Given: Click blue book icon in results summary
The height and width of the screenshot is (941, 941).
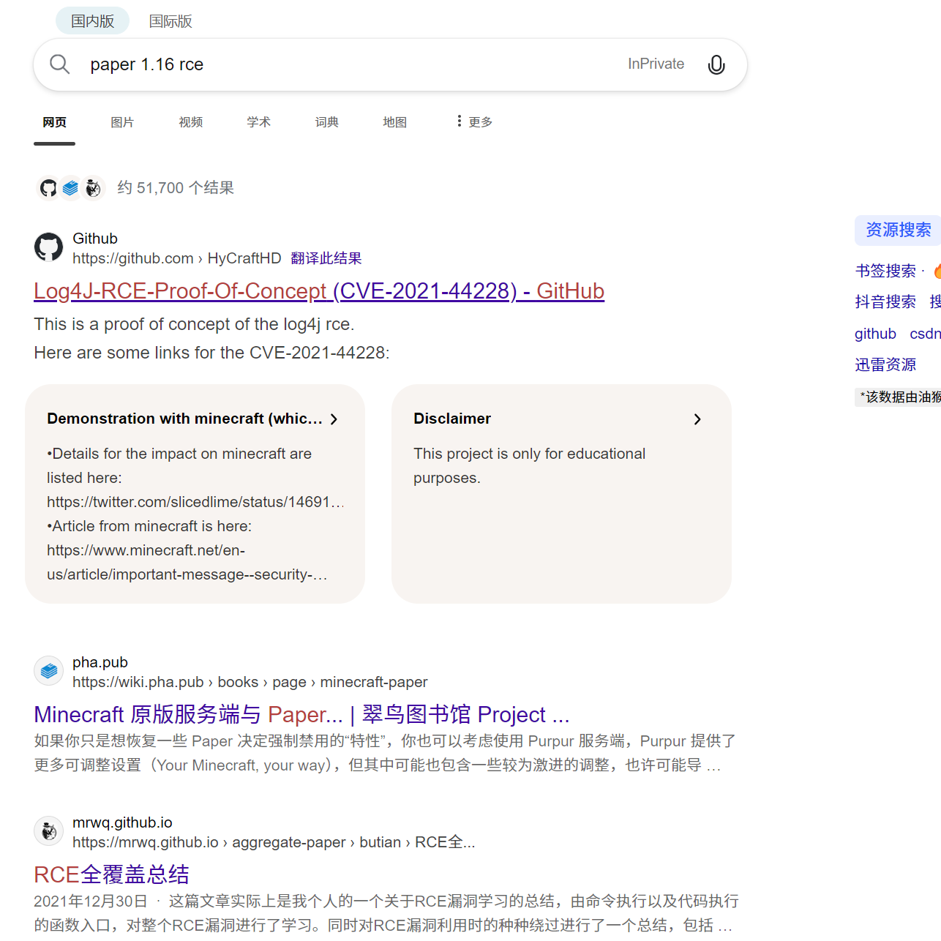Looking at the screenshot, I should pyautogui.click(x=70, y=188).
